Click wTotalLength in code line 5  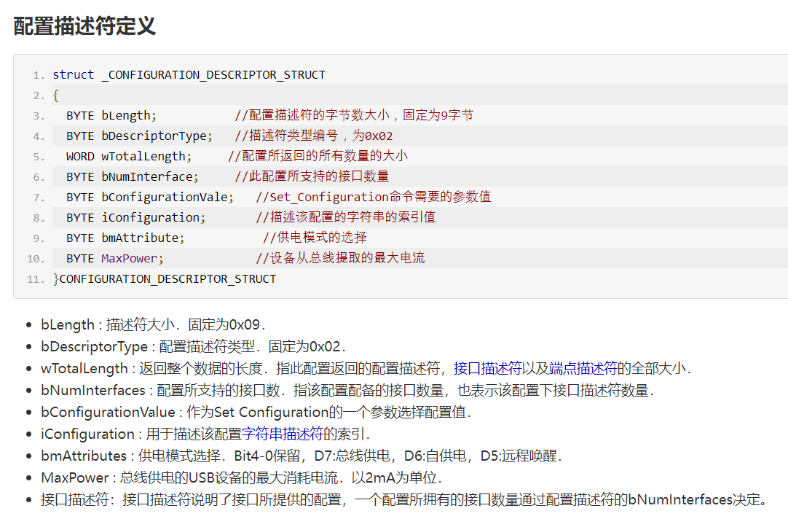coord(146,156)
